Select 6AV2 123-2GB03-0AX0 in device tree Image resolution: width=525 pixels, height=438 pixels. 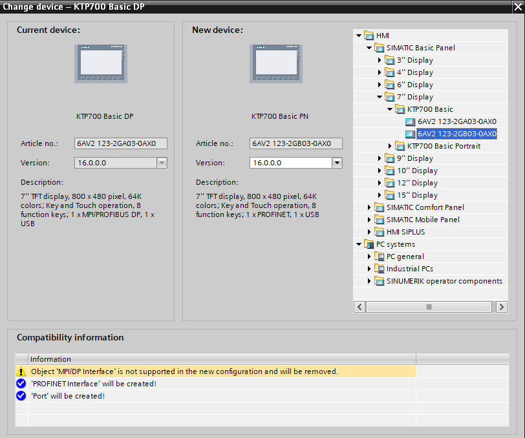[456, 134]
